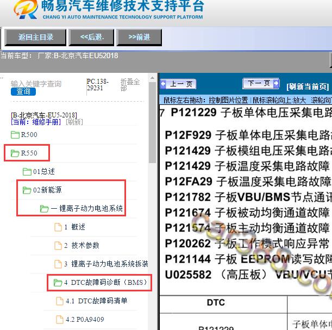332x330 pixels.
Task: Click U025582 （高压板） line
Action: pyautogui.click(x=248, y=275)
